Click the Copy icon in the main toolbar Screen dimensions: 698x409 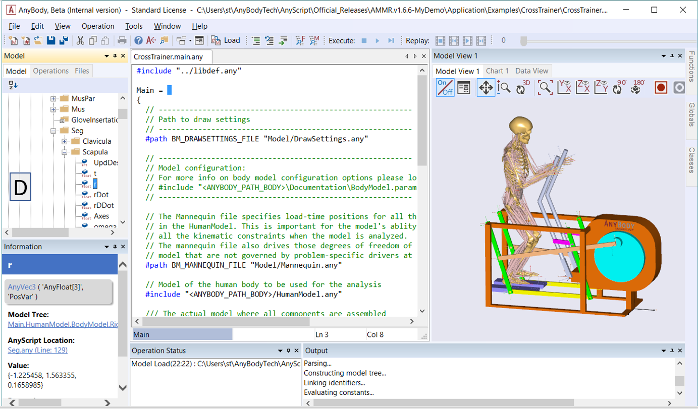93,40
